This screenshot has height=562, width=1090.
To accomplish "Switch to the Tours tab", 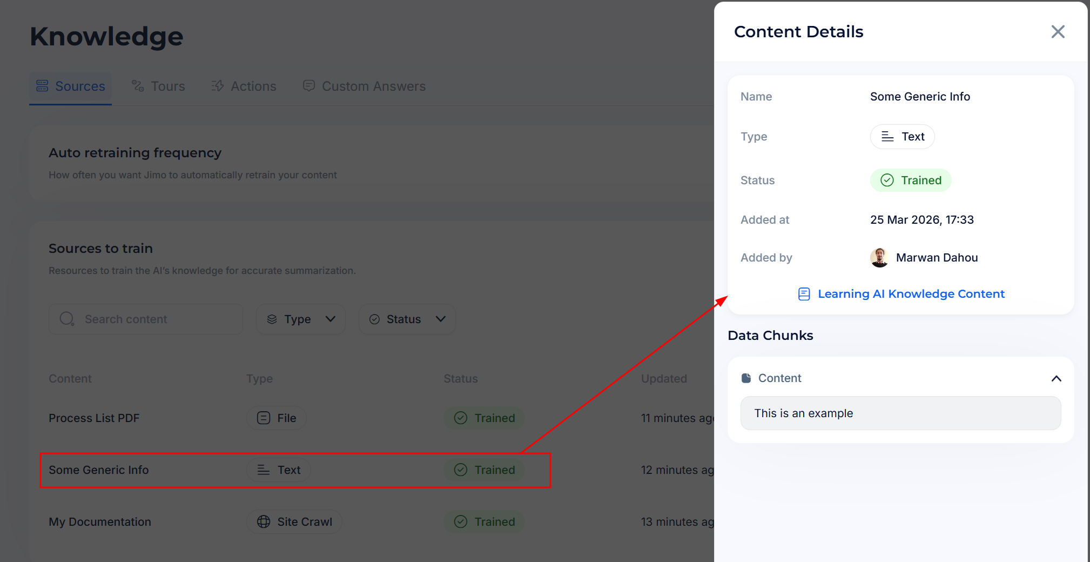I will [159, 86].
